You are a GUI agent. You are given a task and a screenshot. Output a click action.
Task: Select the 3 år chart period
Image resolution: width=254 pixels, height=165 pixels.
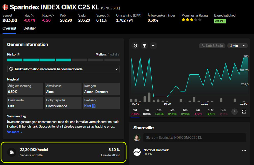tap(223, 112)
